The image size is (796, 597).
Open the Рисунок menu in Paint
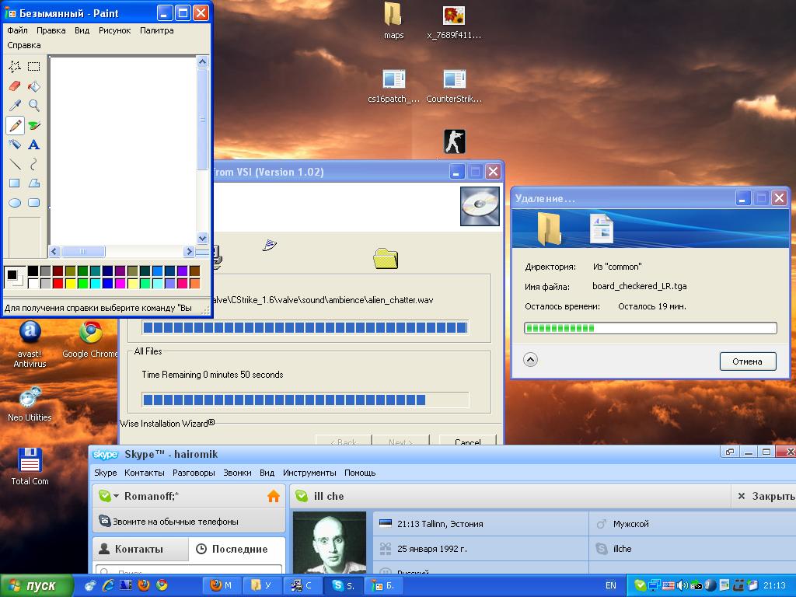point(115,30)
